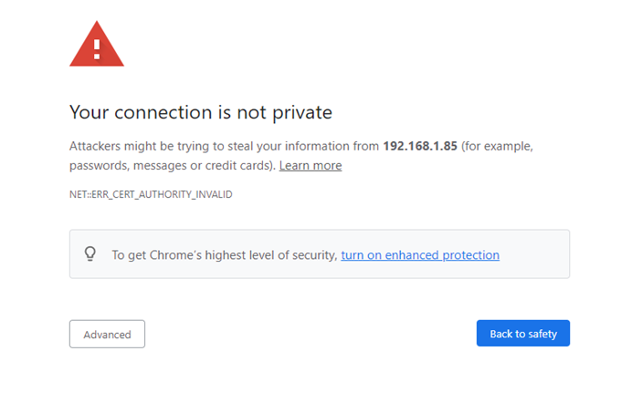Click the Your connection is not private heading
621x403 pixels.
[x=201, y=113]
